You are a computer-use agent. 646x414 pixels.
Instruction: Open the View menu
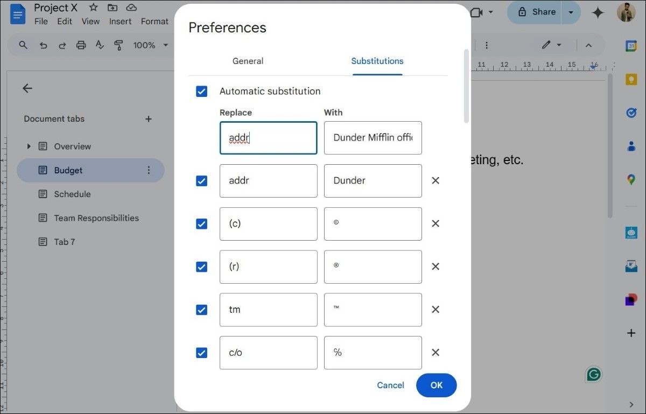tap(90, 22)
